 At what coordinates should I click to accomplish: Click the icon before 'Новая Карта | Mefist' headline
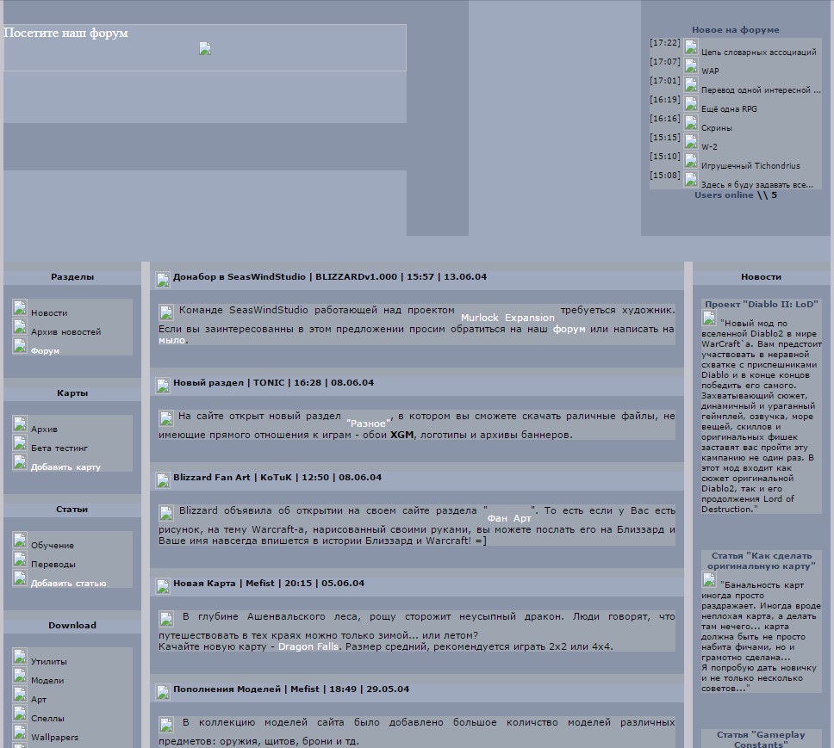tap(163, 586)
